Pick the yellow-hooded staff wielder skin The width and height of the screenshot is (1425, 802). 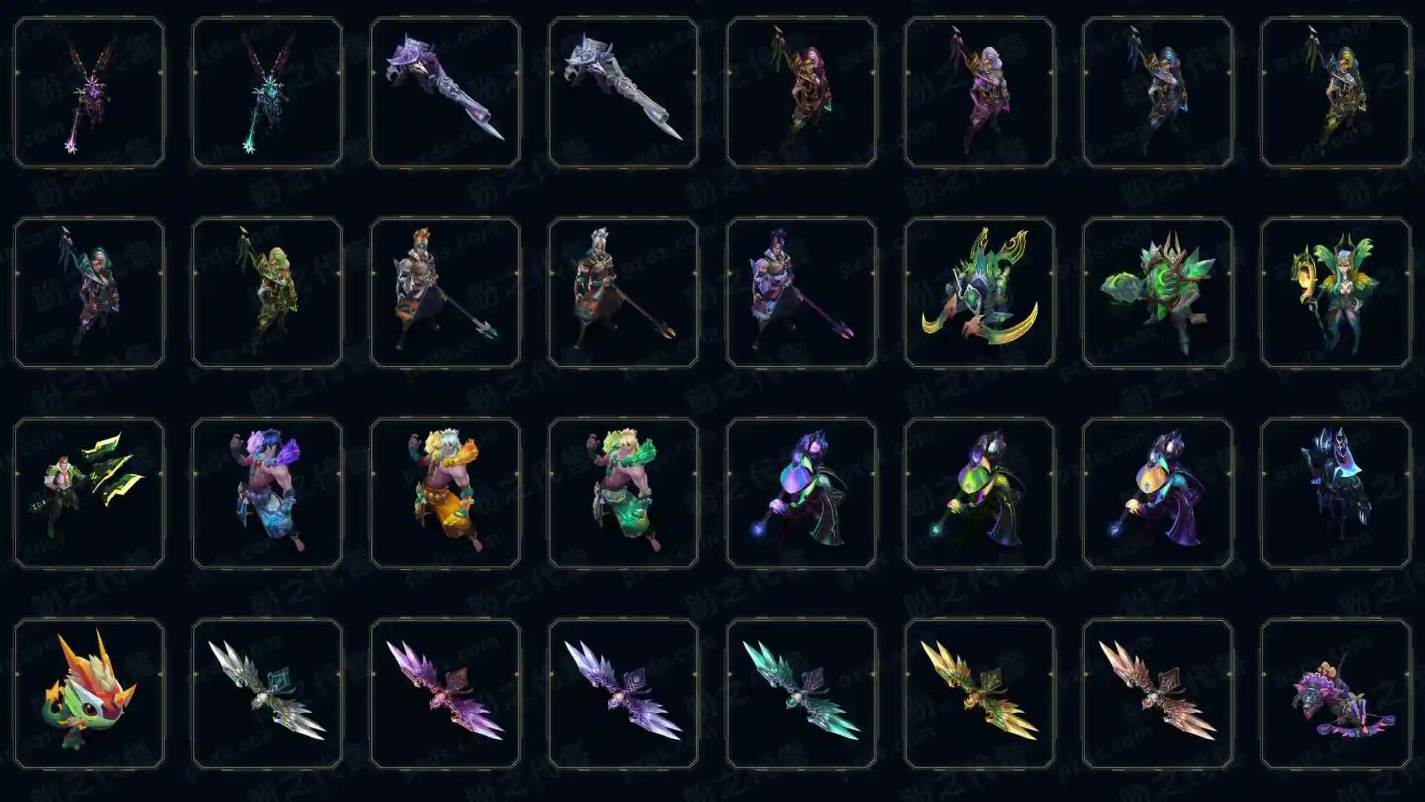tap(1336, 93)
